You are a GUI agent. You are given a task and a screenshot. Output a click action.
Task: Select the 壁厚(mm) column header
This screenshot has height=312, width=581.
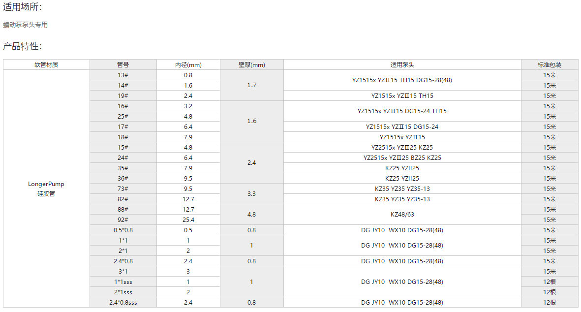251,65
